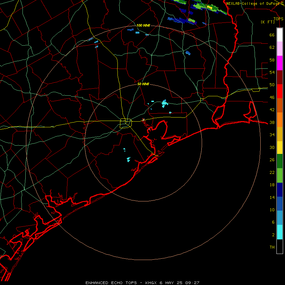Click the orange swatch between 38 and 42

pos(280,120)
